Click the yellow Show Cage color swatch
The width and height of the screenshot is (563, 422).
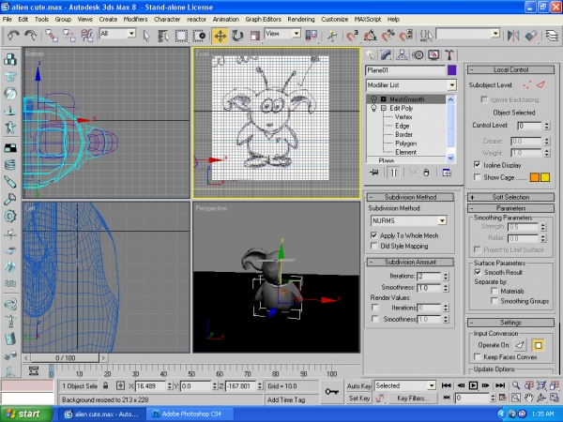coord(545,177)
